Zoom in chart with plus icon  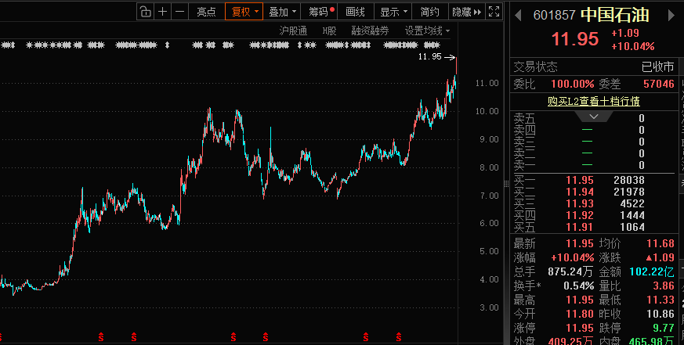tap(163, 11)
